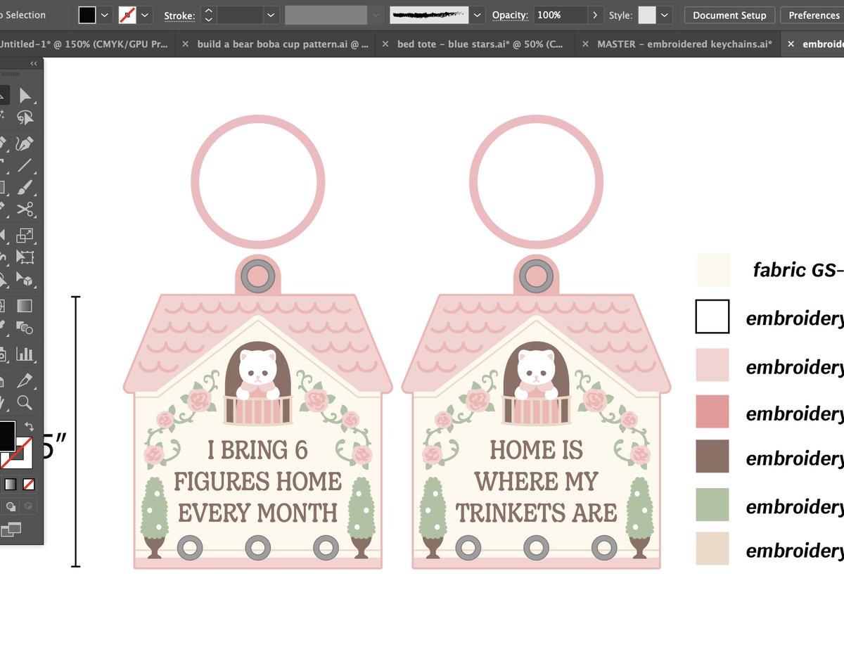The image size is (844, 661).
Task: Click the fabric GS cream legend swatch
Action: click(x=713, y=270)
